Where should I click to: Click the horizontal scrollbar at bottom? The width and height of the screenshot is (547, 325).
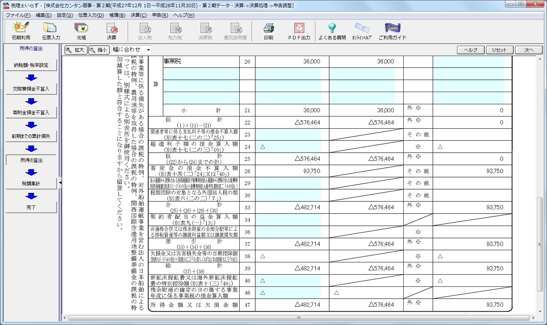(299, 318)
